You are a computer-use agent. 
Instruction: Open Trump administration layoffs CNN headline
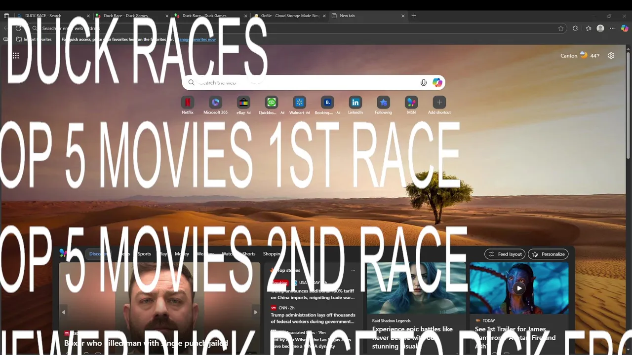point(313,318)
